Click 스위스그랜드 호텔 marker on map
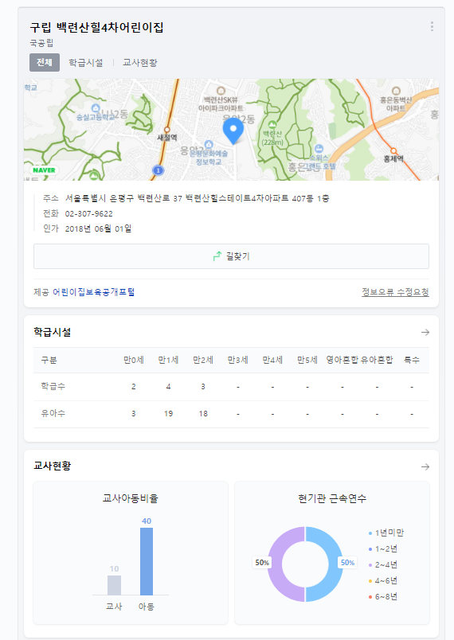Screen dimensions: 454x640 319,149
